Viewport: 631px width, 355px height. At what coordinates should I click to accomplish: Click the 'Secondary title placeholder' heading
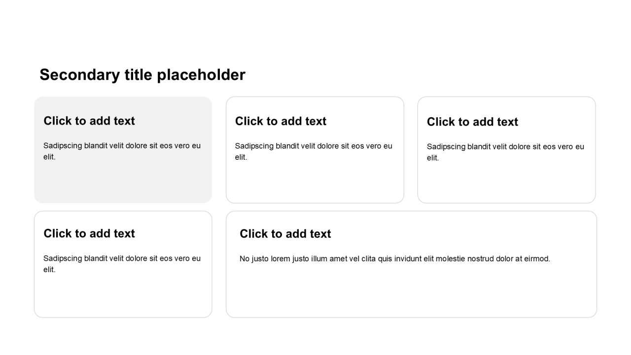click(x=142, y=75)
